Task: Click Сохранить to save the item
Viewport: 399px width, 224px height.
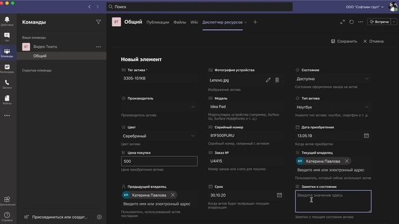Action: coord(344,41)
